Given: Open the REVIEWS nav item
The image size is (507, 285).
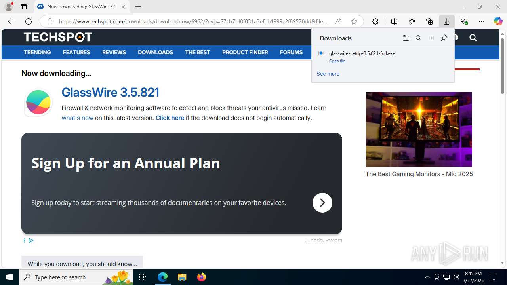Looking at the screenshot, I should pyautogui.click(x=114, y=52).
